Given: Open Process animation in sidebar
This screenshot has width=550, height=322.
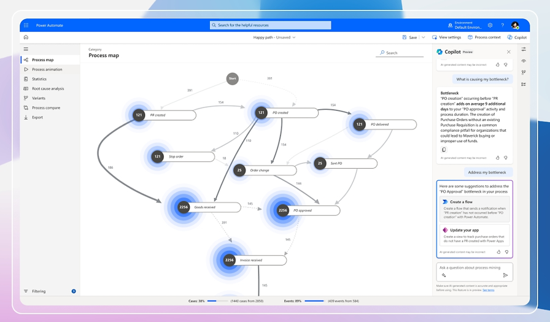Looking at the screenshot, I should [x=50, y=69].
